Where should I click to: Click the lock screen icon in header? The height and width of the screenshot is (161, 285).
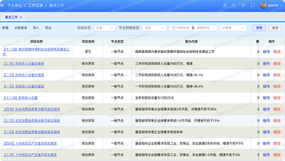(x=225, y=5)
